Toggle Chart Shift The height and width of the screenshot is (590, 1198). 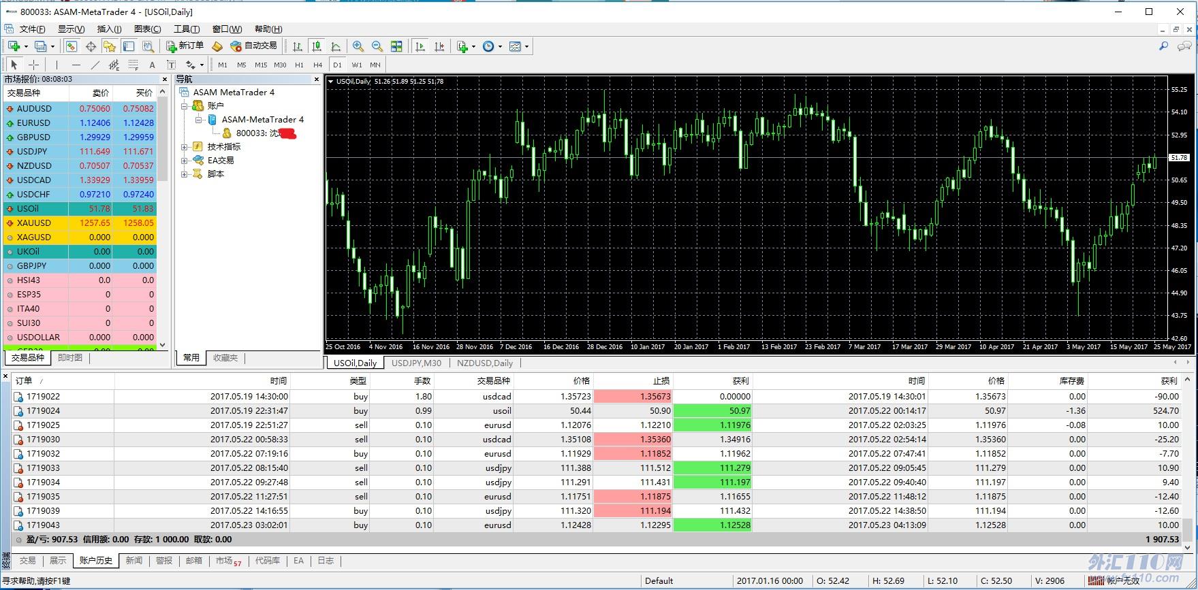[x=439, y=46]
